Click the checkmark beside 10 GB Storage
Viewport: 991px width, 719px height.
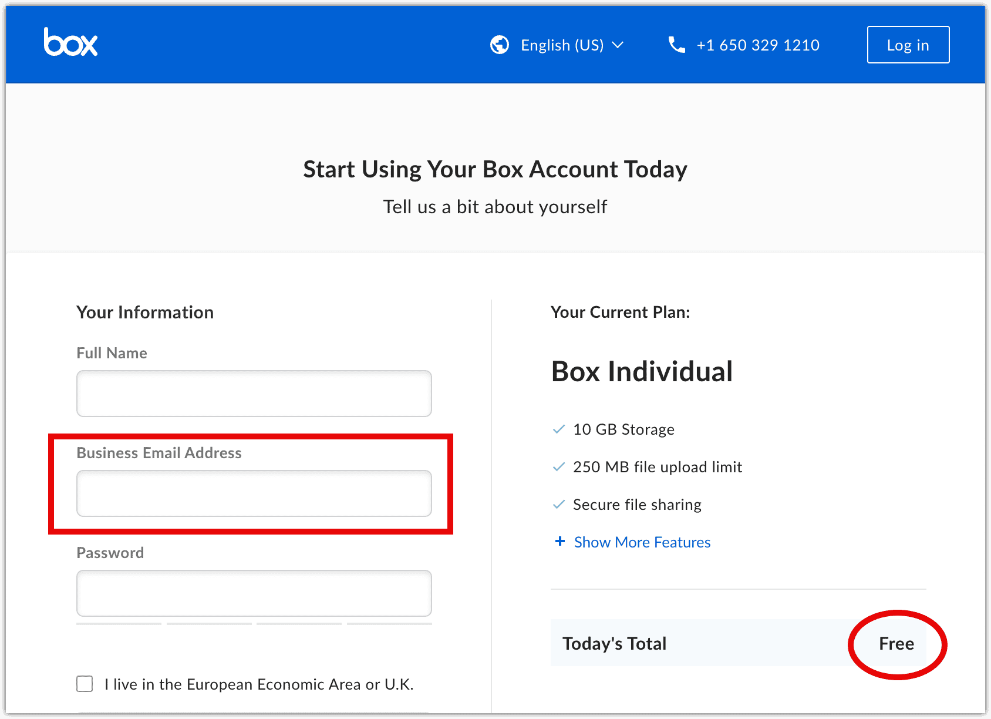click(x=558, y=429)
